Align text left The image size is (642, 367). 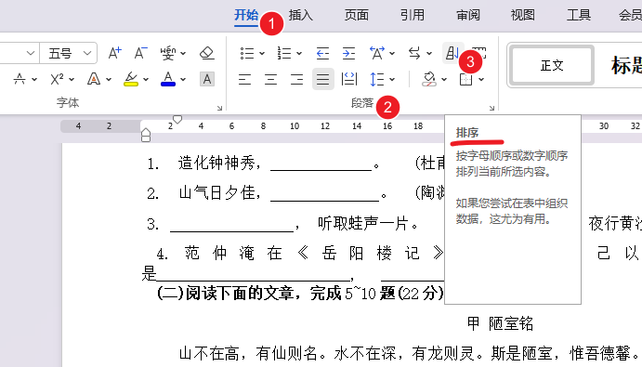click(x=244, y=79)
